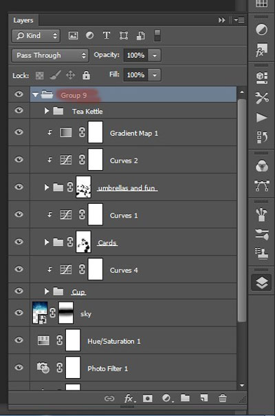Select the sky layer mask thumbnail
The width and height of the screenshot is (275, 416).
point(66,313)
